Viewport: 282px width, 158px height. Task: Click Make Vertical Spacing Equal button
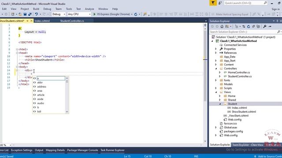(230, 14)
